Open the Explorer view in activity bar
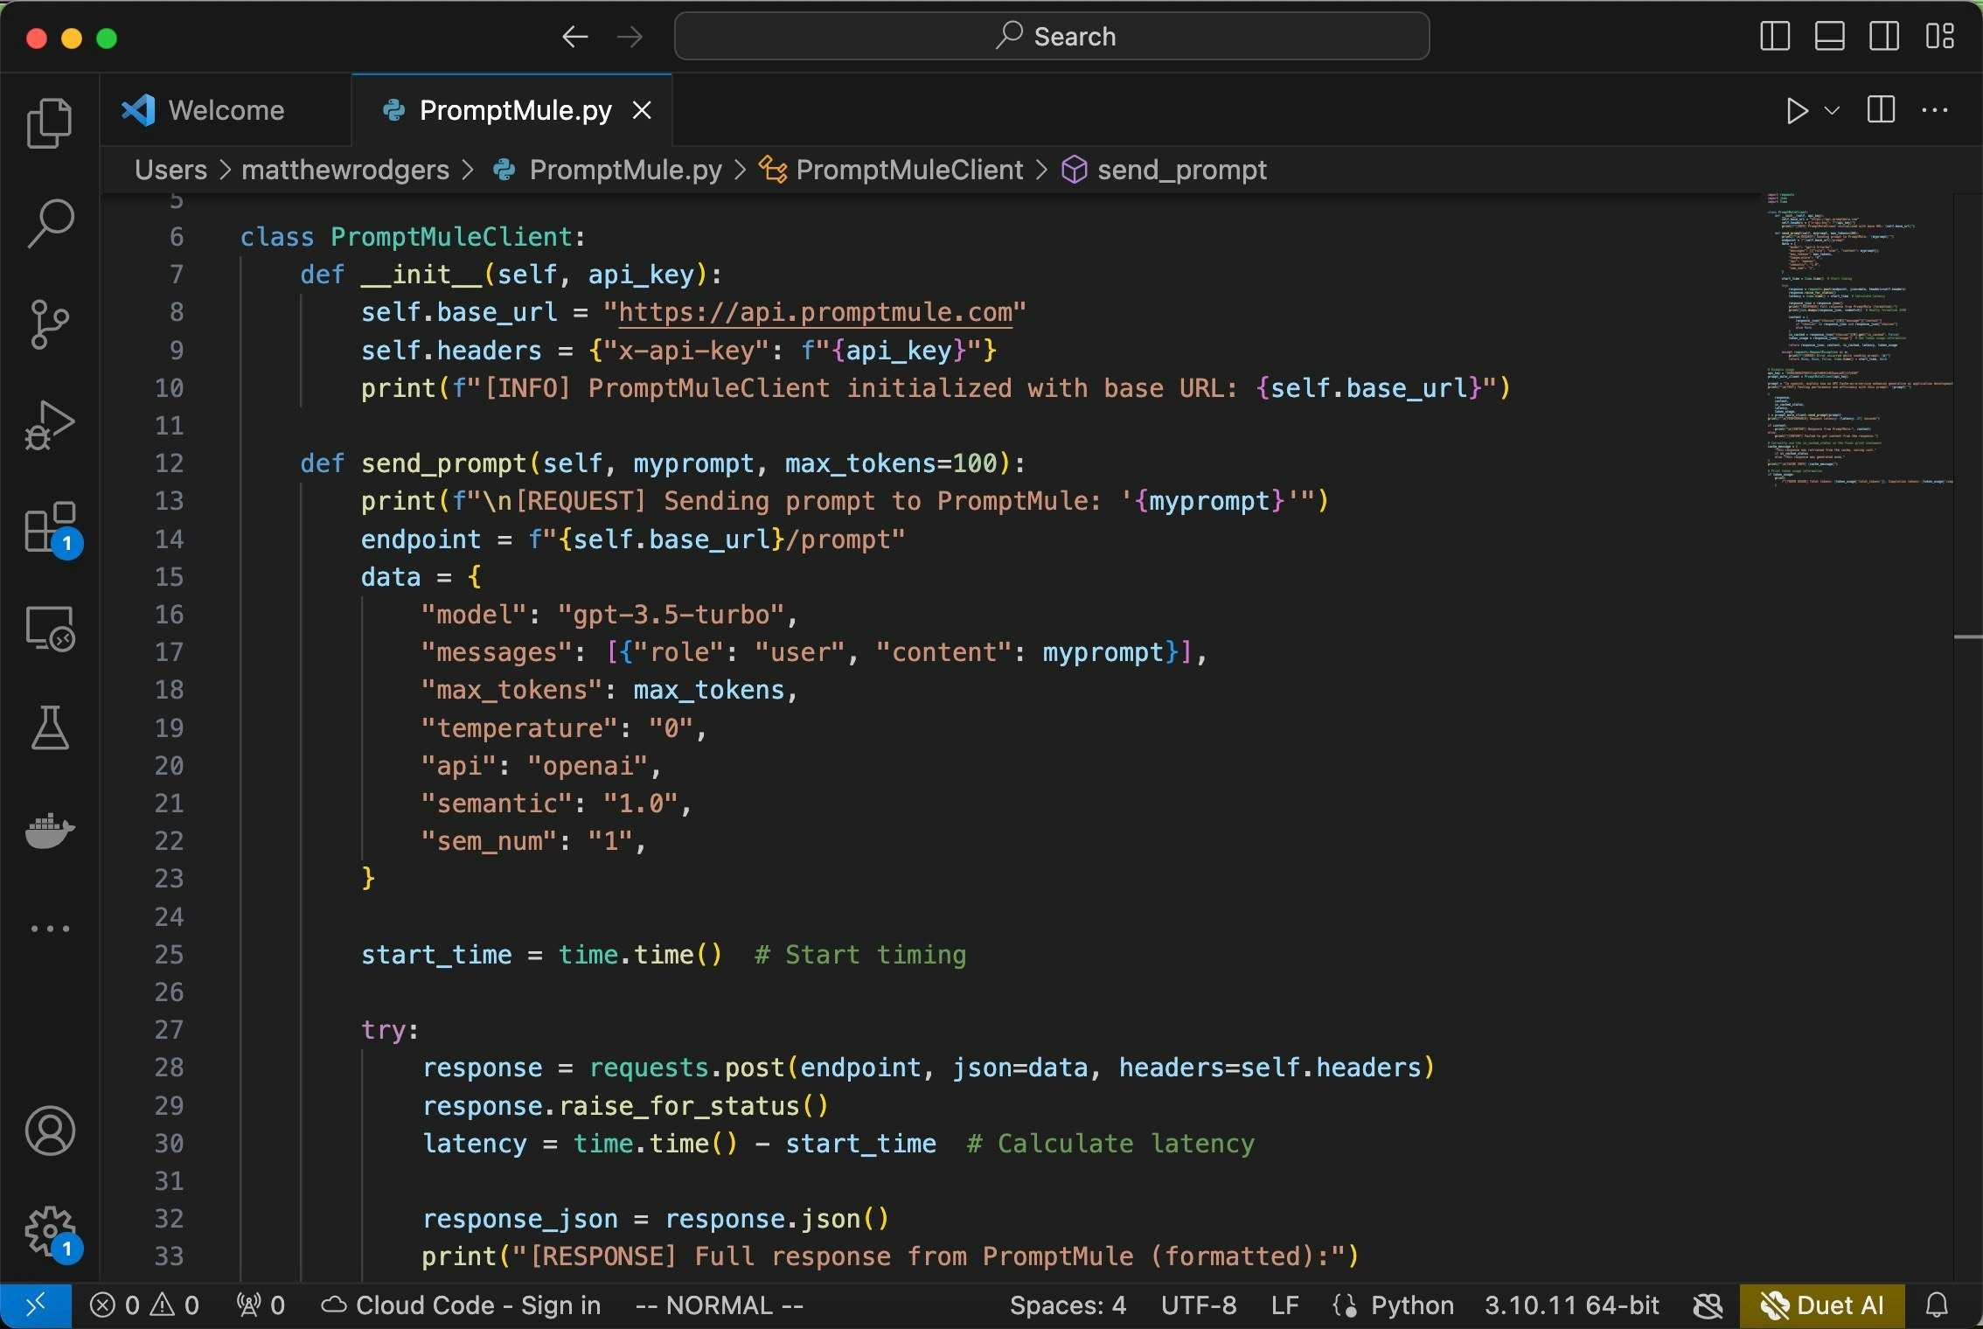This screenshot has width=1983, height=1329. (x=50, y=123)
